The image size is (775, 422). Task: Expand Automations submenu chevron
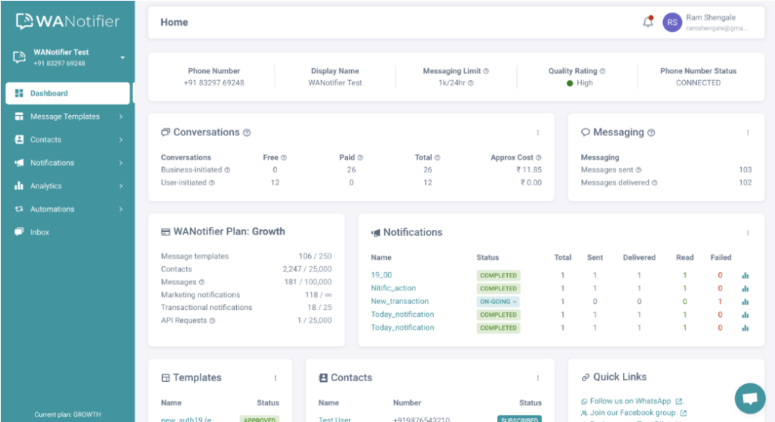(x=120, y=209)
